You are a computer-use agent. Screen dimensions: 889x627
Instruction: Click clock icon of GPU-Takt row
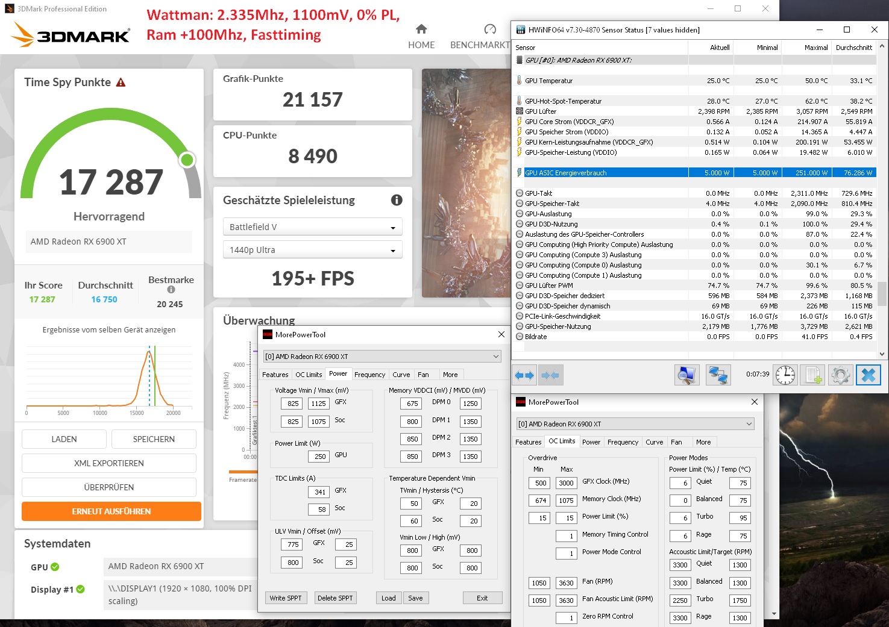click(520, 193)
